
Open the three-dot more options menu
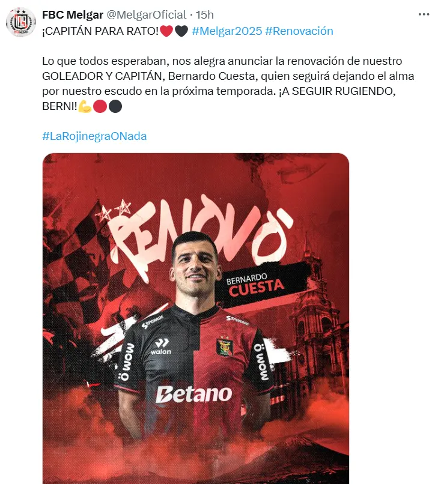tap(424, 14)
